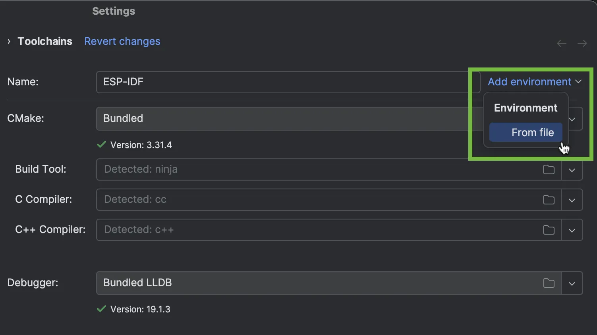Open the Build Tool dropdown arrow
Screen dimensions: 597x335
[572, 170]
